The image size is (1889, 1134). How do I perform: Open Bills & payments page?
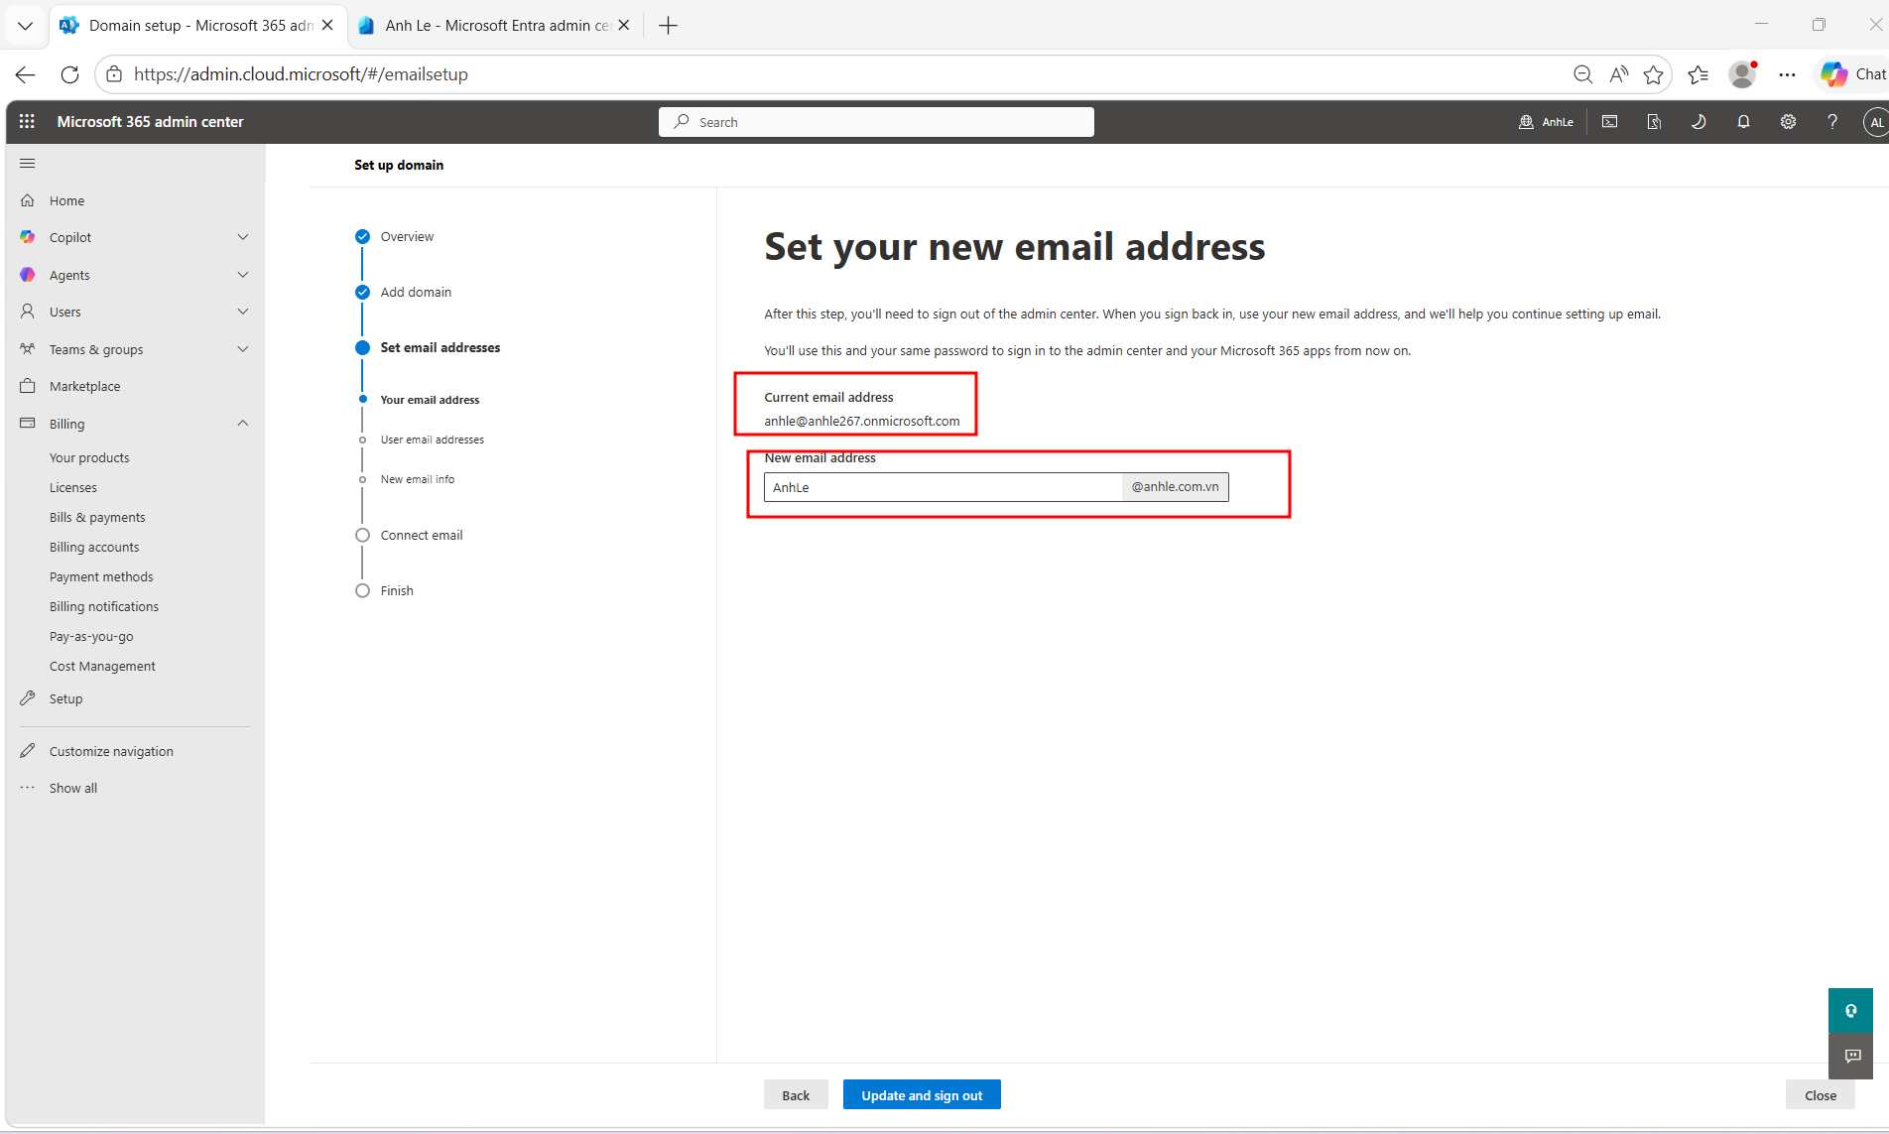point(97,517)
